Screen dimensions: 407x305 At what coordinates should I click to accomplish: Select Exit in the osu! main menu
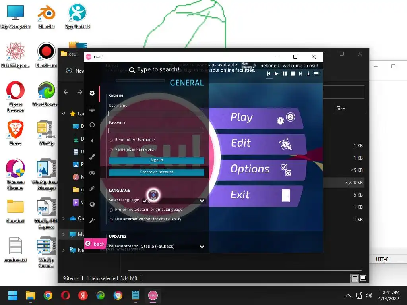pyautogui.click(x=256, y=196)
